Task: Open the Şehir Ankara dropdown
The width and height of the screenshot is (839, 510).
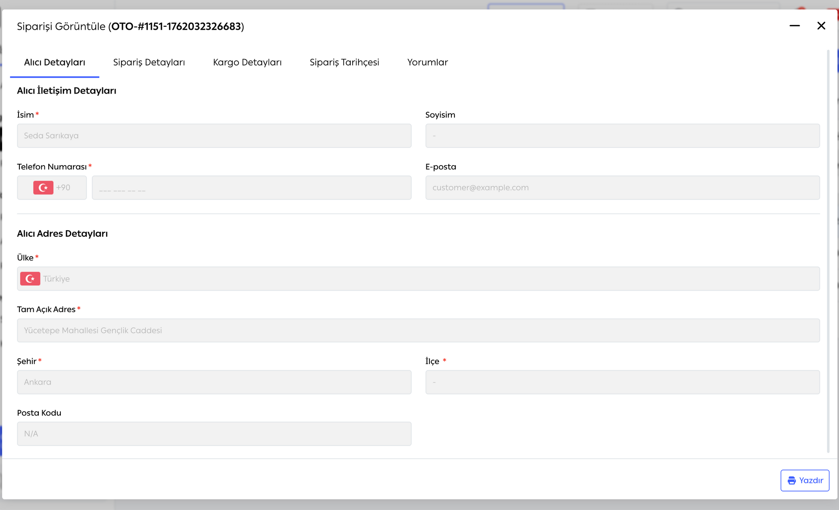Action: [214, 382]
